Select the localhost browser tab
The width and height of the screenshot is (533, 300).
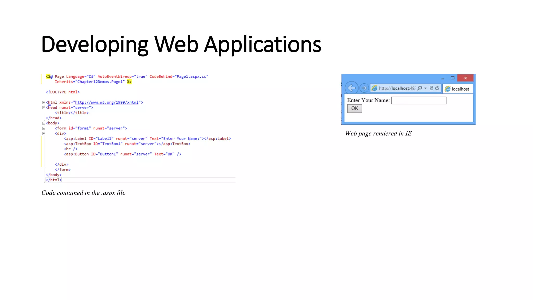(x=458, y=89)
